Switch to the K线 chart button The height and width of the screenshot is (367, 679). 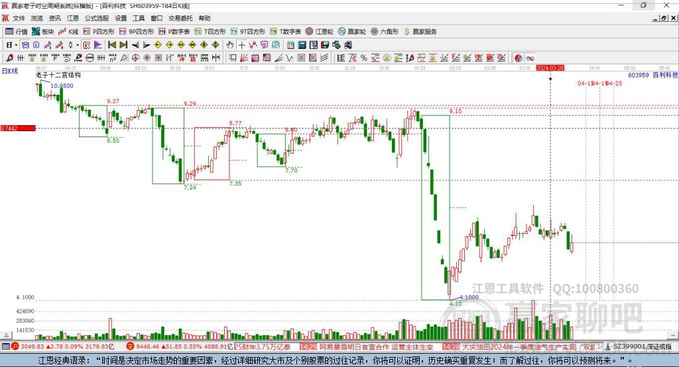[x=68, y=32]
